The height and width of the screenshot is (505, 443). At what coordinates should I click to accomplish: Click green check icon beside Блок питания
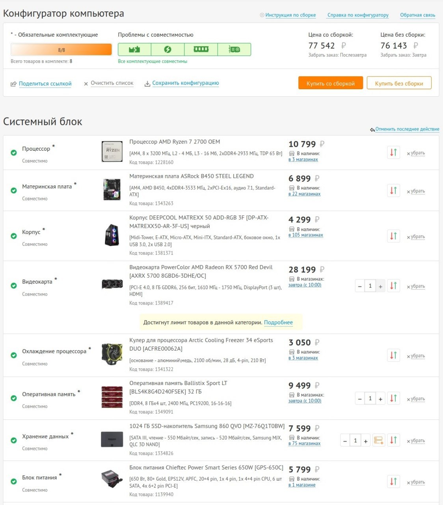14,481
